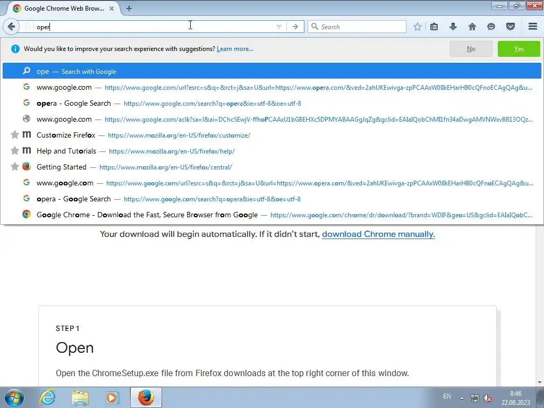Select the Help and Tutorials bookmark suggestion

(271, 151)
